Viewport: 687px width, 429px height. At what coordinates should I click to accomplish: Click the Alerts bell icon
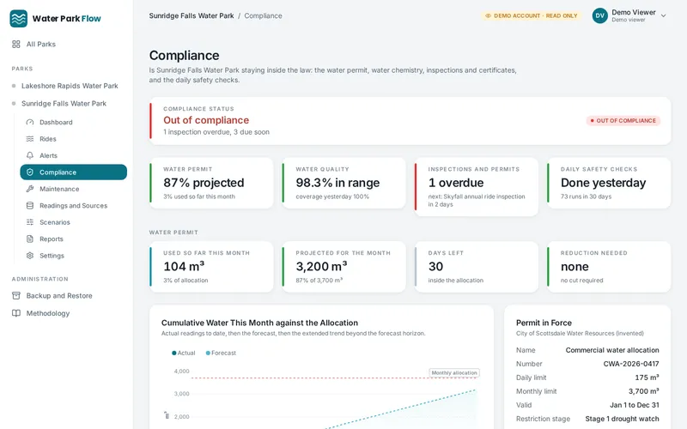[x=30, y=155]
